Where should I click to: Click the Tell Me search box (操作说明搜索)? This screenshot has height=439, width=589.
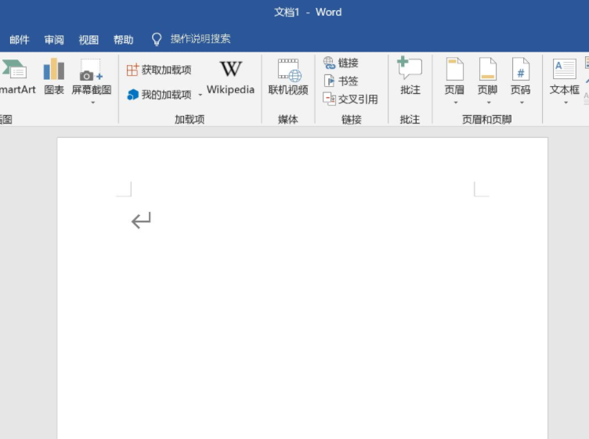click(201, 39)
